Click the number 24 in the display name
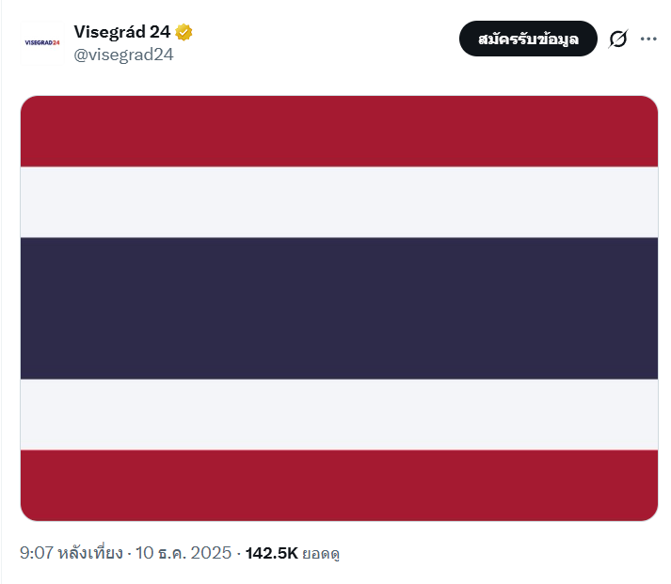Screen dimensions: 671x584 coord(160,32)
